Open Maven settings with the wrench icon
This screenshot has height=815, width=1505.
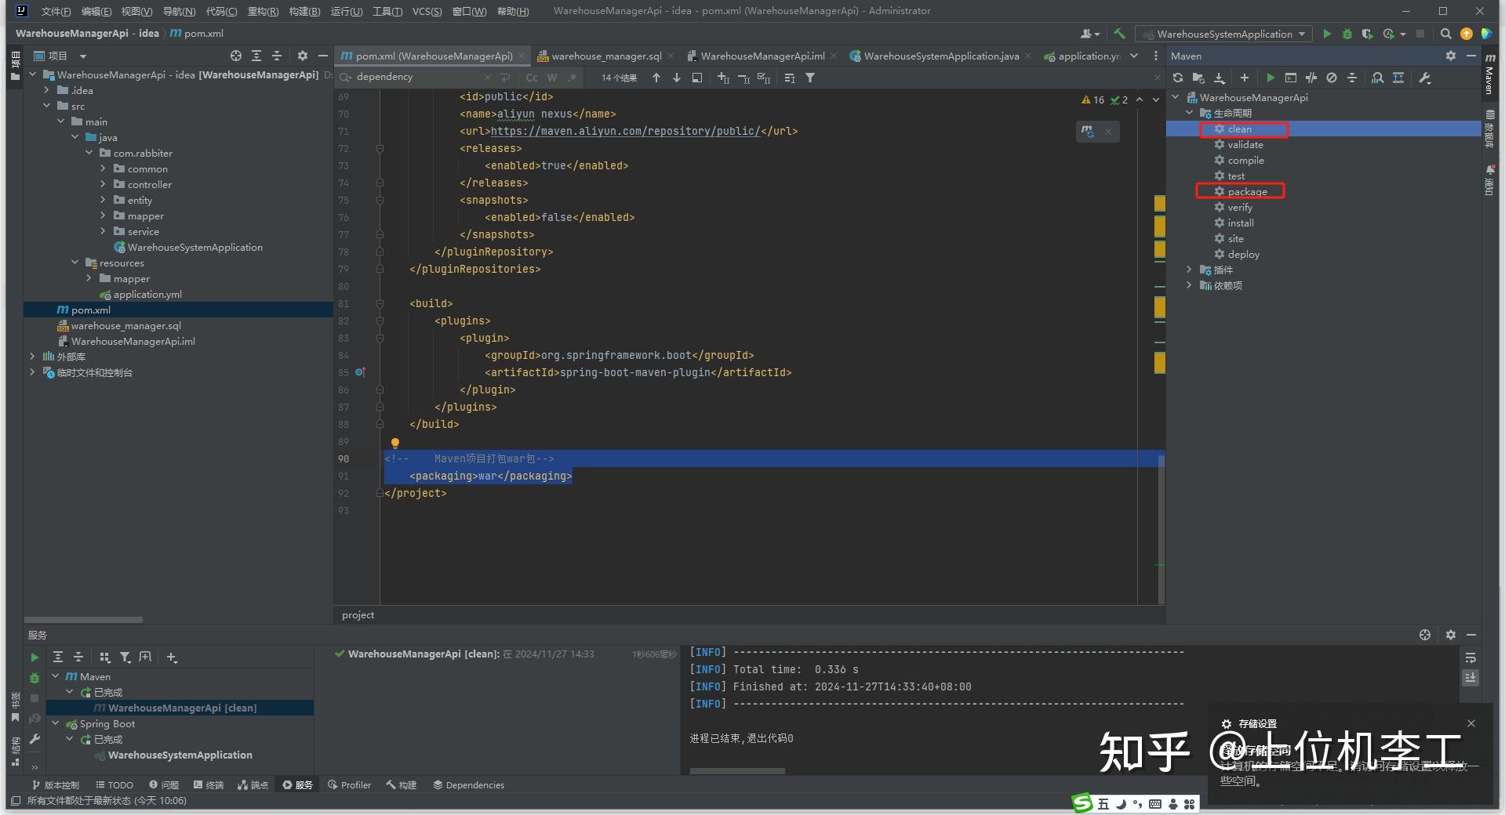[x=1425, y=78]
